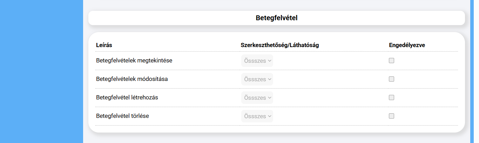This screenshot has width=479, height=143.
Task: Open the Össszes dropdown for Betegfelvételek megtekintése
Action: (257, 61)
